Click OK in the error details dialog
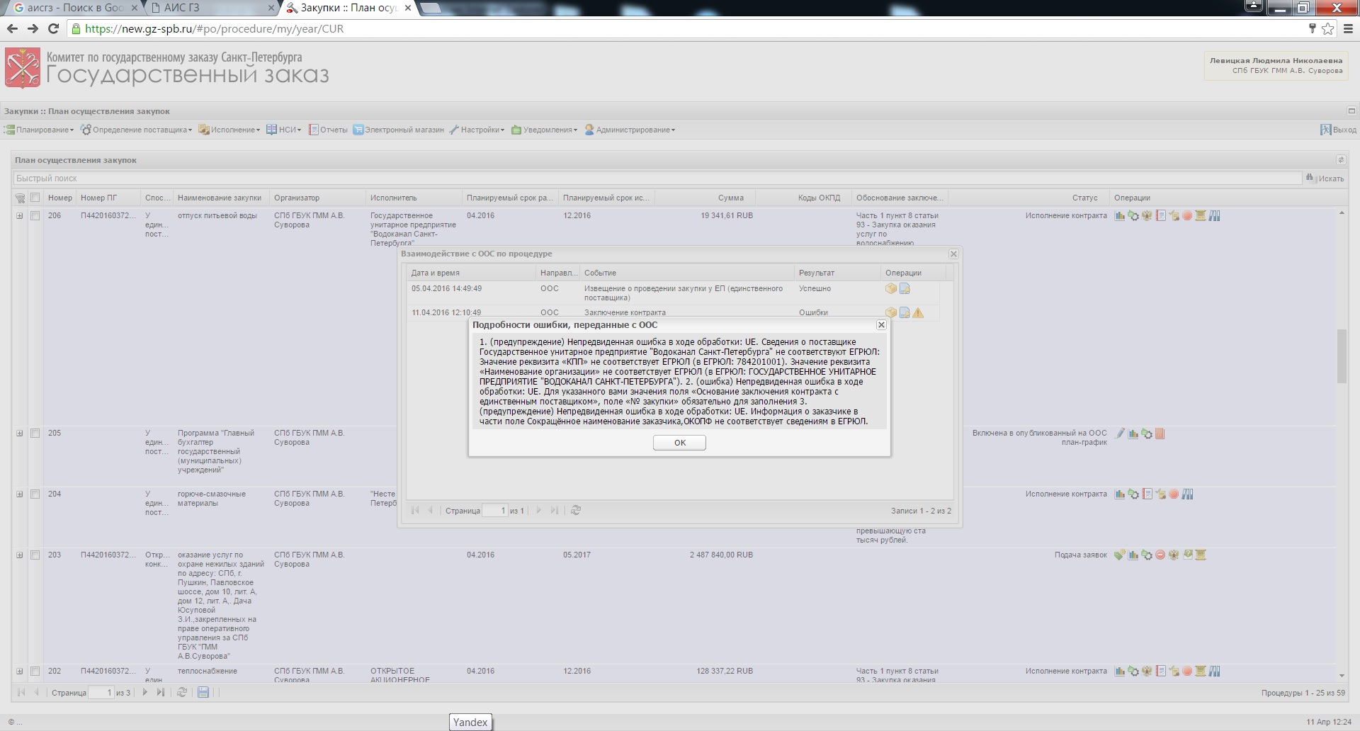This screenshot has width=1360, height=731. (680, 443)
